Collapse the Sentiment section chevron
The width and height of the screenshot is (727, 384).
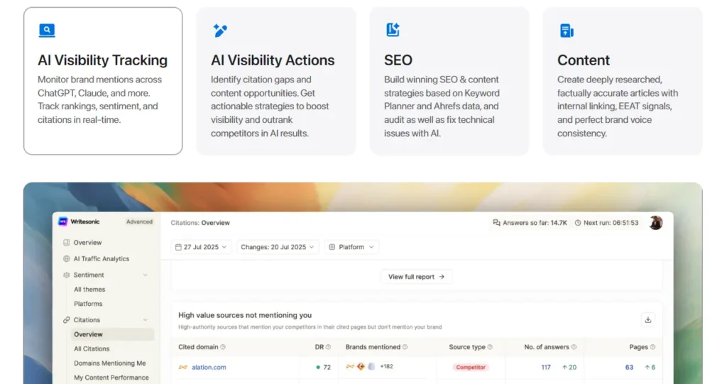click(x=145, y=275)
